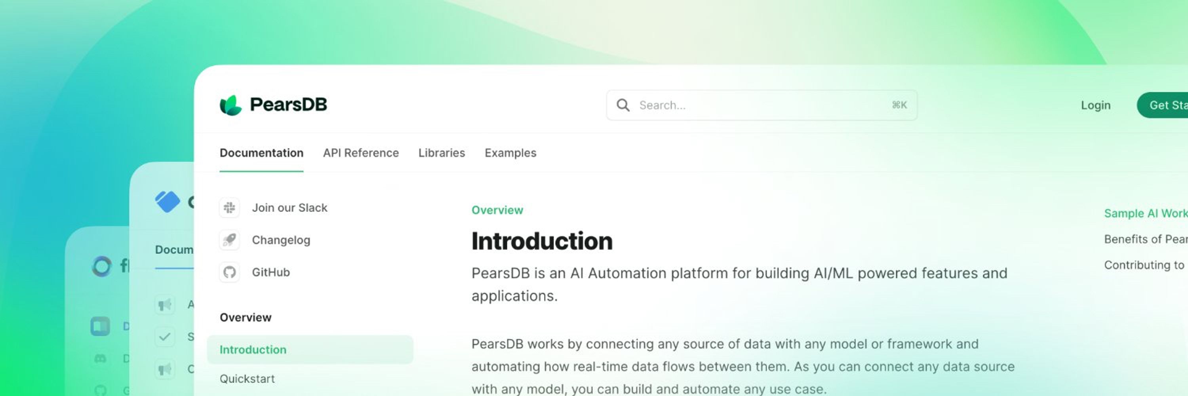
Task: Select Quickstart in the sidebar
Action: coord(247,379)
